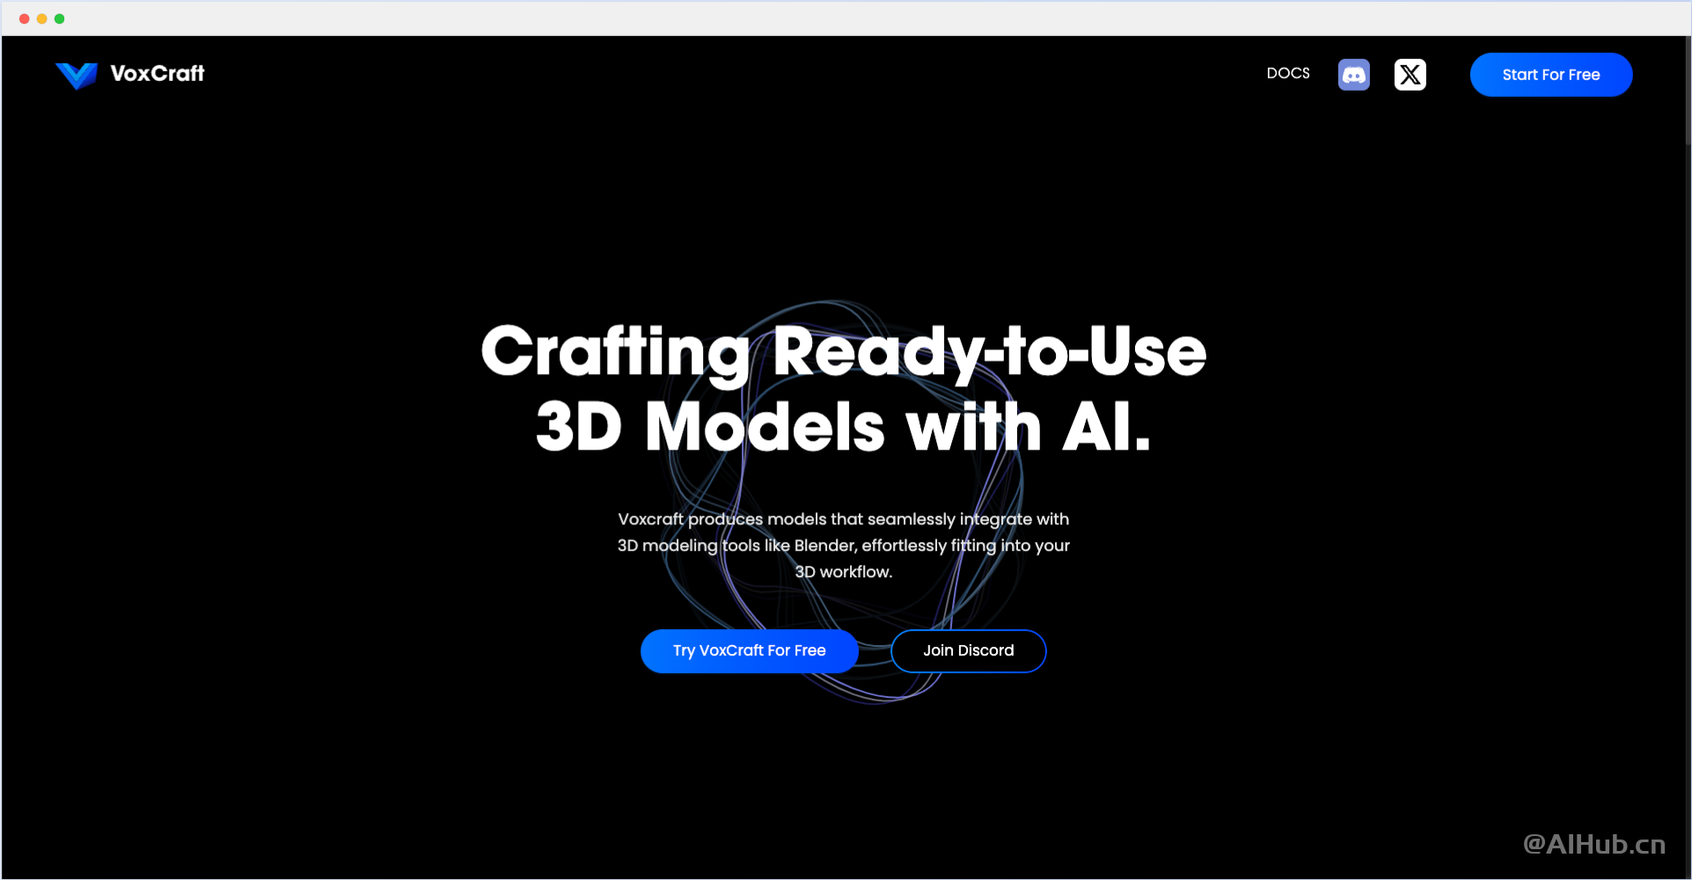
Task: Click text "Voxcraft produces models that seamlessly integrate with"
Action: tap(843, 519)
